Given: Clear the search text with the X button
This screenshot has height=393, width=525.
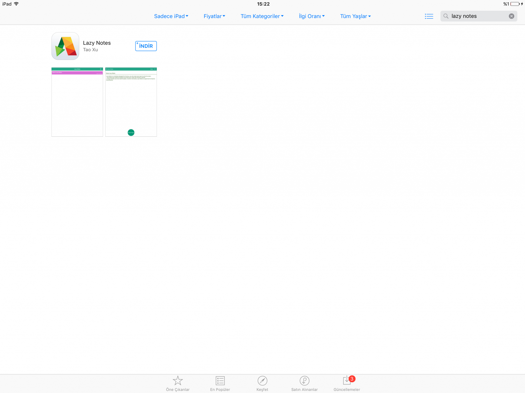Looking at the screenshot, I should tap(511, 16).
